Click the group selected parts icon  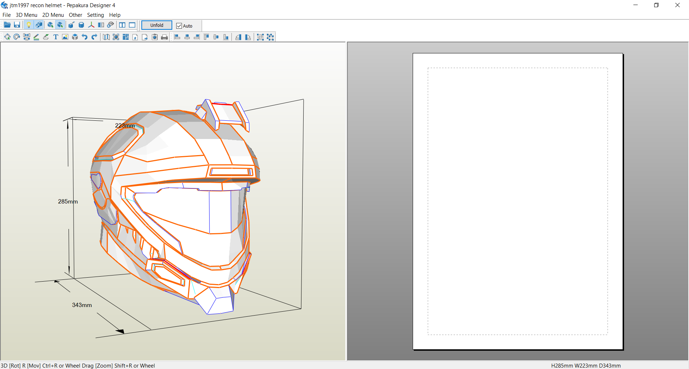click(x=261, y=37)
